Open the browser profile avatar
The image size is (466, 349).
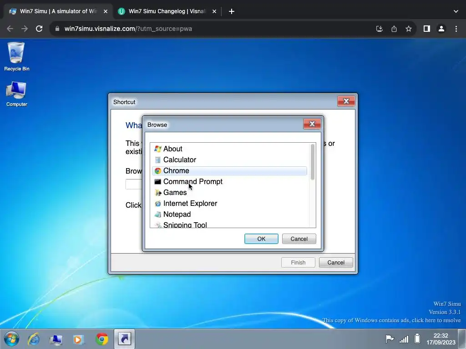441,29
